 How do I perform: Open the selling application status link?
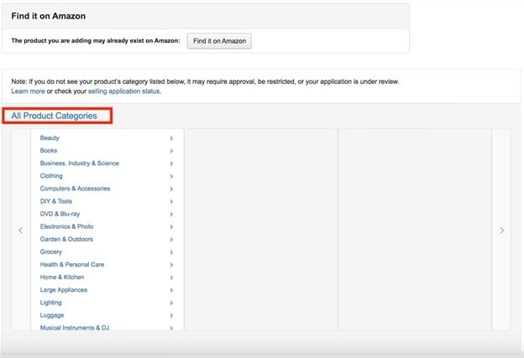click(x=124, y=91)
